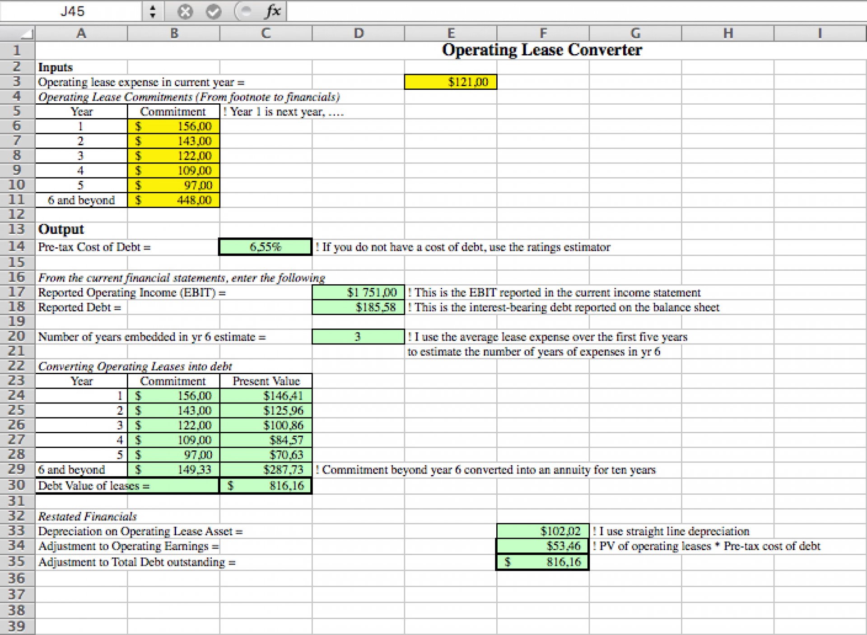Click the confirm entry checkmark icon
Screen dimensions: 867x635
[214, 11]
